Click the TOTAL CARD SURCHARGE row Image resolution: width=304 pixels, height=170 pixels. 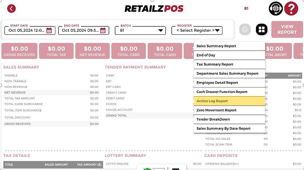(x=51, y=104)
